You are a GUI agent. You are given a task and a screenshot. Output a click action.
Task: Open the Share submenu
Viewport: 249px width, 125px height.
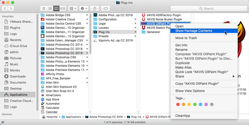204,76
